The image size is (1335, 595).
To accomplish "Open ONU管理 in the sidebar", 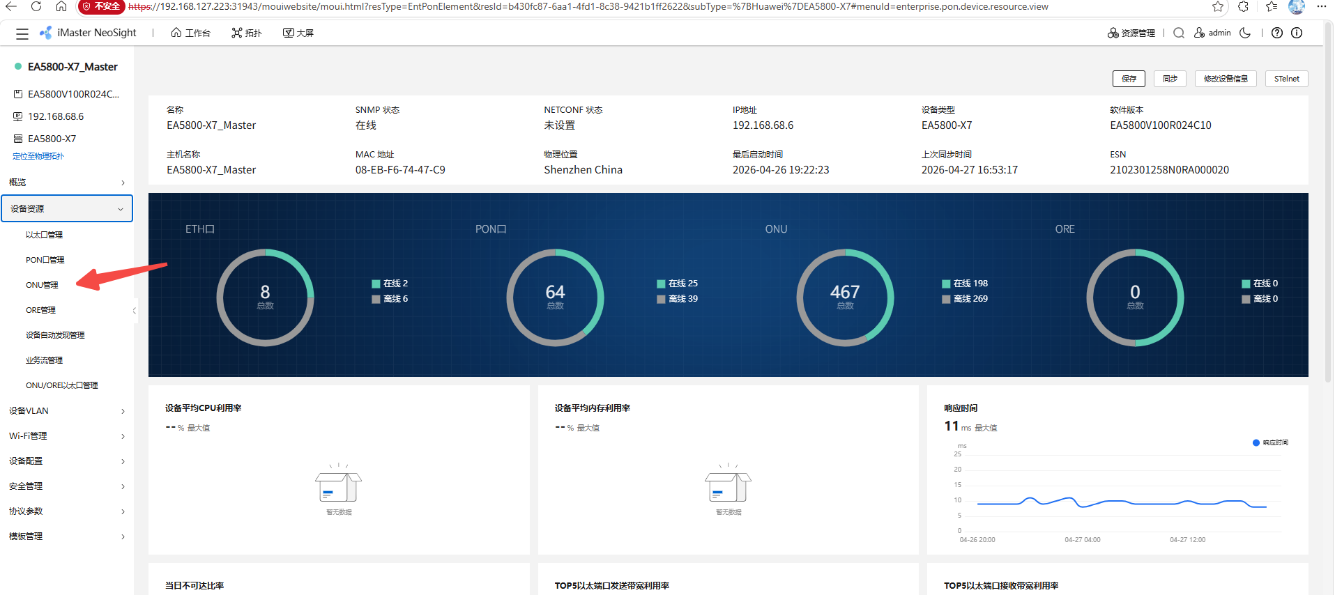I will coord(43,285).
